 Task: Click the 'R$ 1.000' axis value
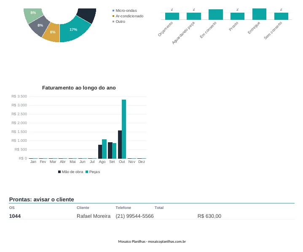19,141
